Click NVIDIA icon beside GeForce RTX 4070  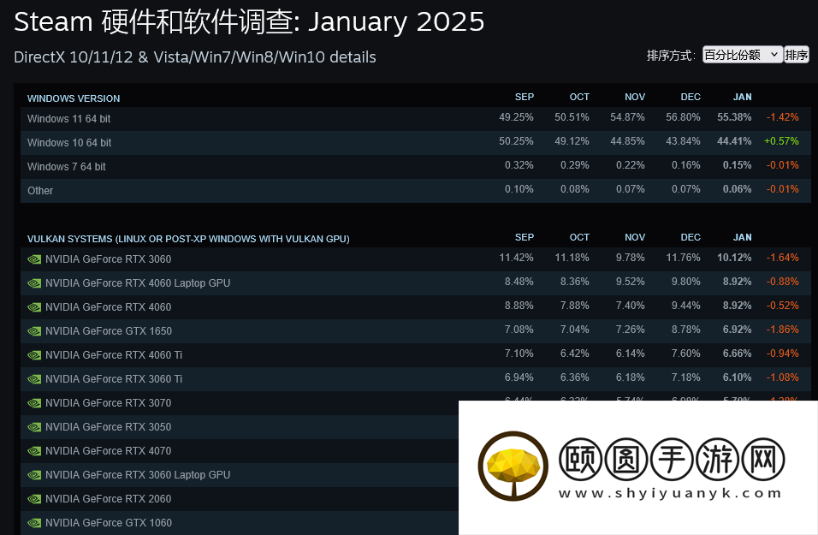34,451
